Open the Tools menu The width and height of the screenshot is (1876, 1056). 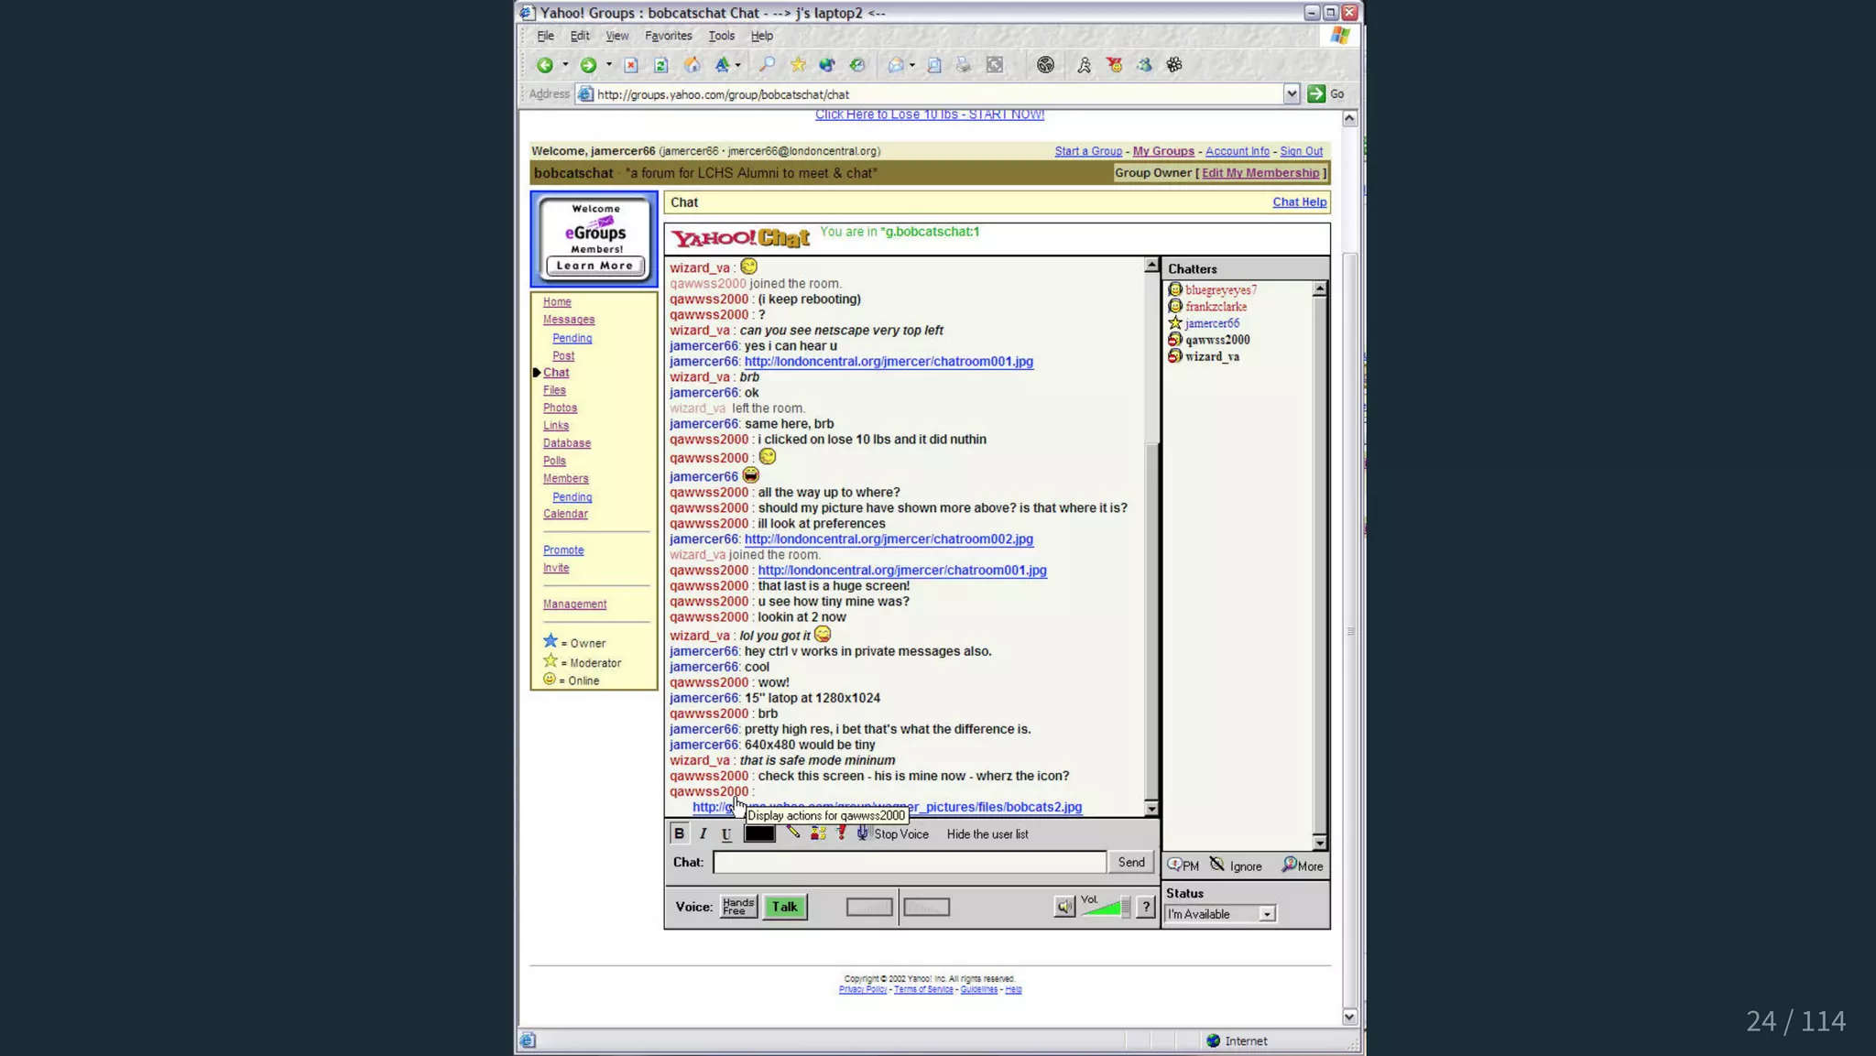pos(721,36)
